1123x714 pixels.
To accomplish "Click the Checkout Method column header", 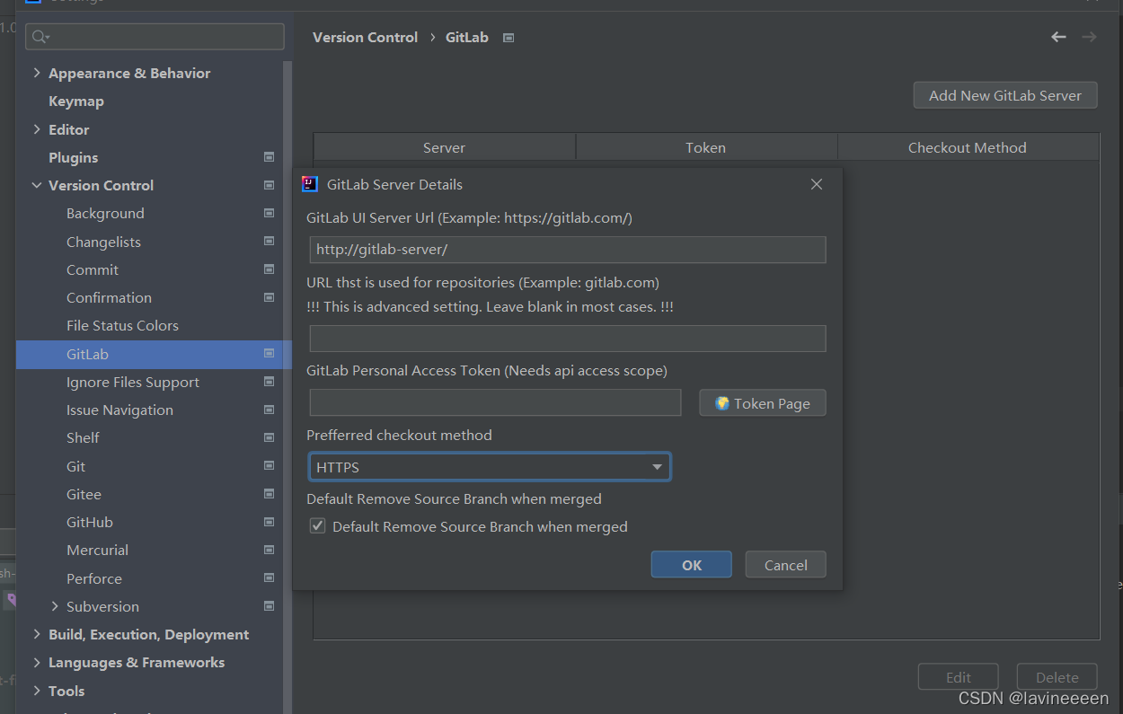I will click(x=968, y=147).
